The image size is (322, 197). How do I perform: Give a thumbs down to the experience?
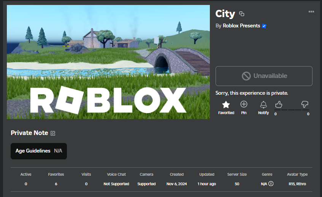(x=305, y=104)
